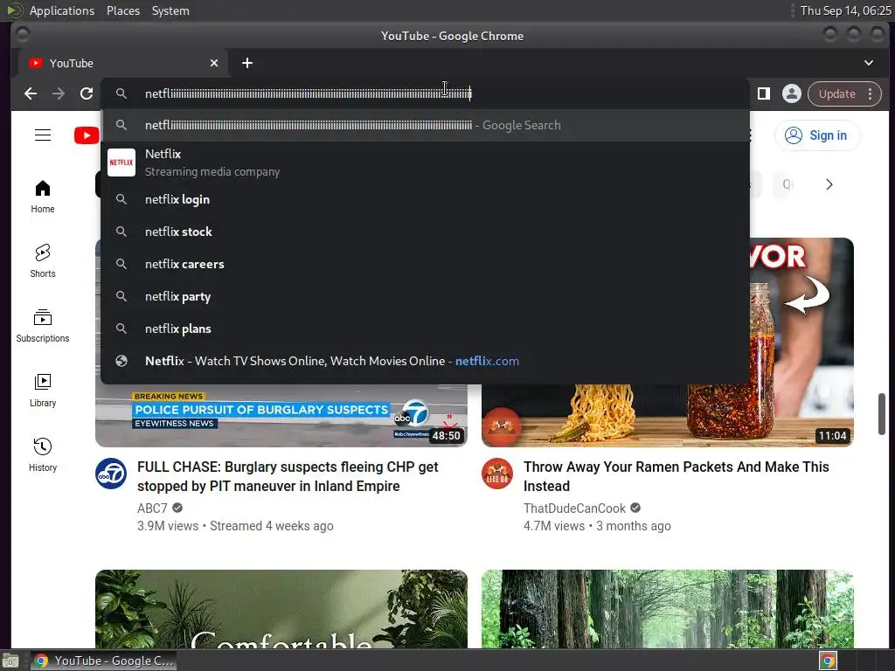Pick the 'netflix party' suggestion

[426, 297]
